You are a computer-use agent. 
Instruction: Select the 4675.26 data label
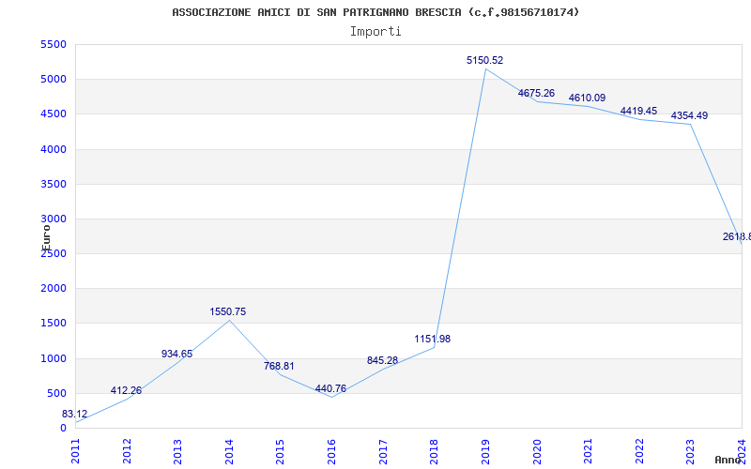click(x=536, y=93)
